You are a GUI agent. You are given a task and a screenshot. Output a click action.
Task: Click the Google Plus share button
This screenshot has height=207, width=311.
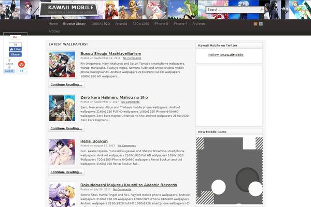point(15,37)
